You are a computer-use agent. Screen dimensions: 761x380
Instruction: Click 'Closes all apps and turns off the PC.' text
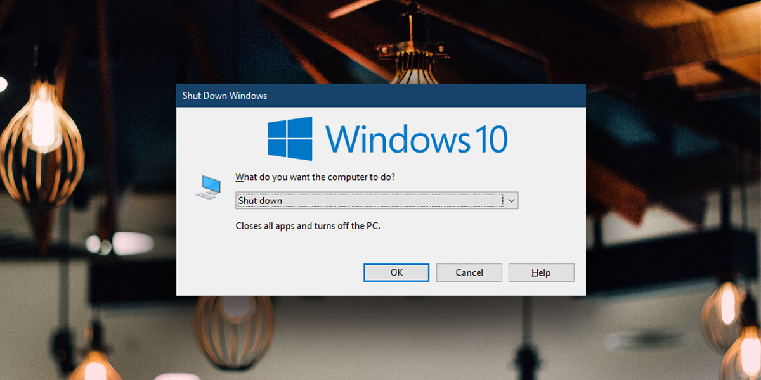[x=308, y=225]
